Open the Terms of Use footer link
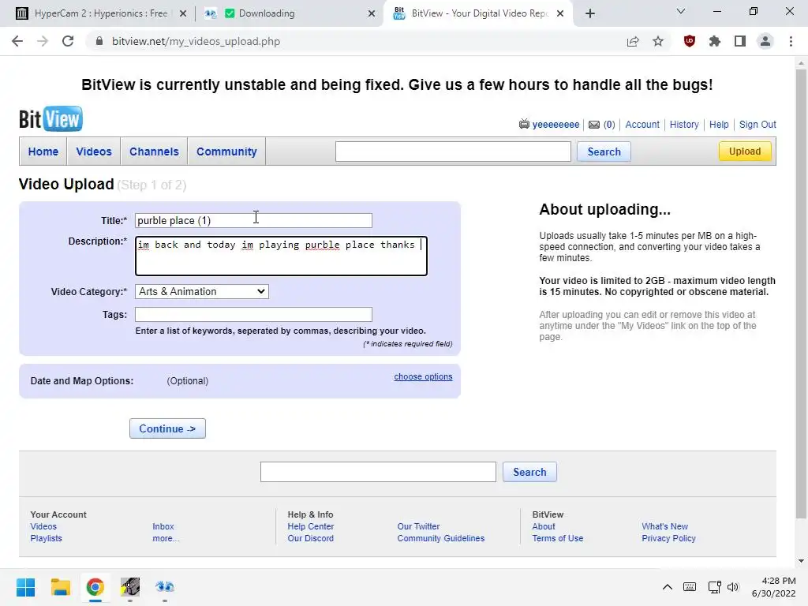The width and height of the screenshot is (808, 606). (558, 538)
